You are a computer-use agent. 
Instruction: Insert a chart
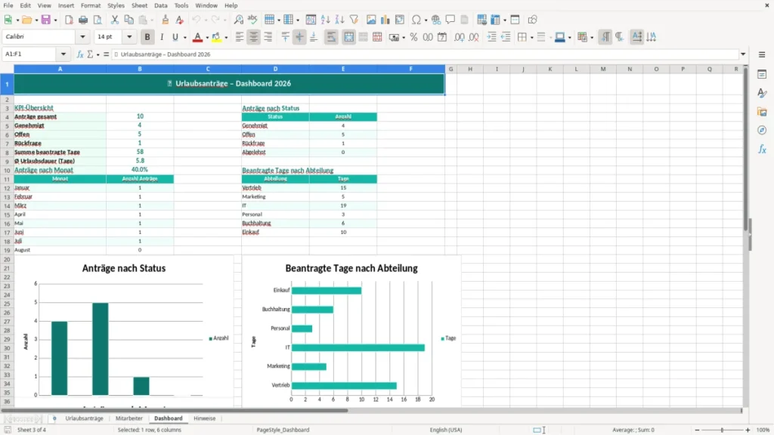coord(385,20)
